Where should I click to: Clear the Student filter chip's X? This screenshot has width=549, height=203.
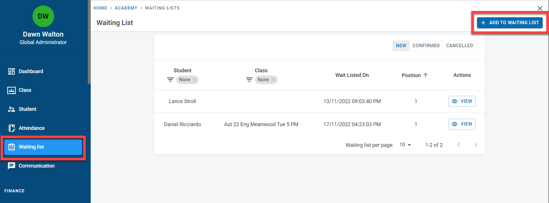point(194,80)
